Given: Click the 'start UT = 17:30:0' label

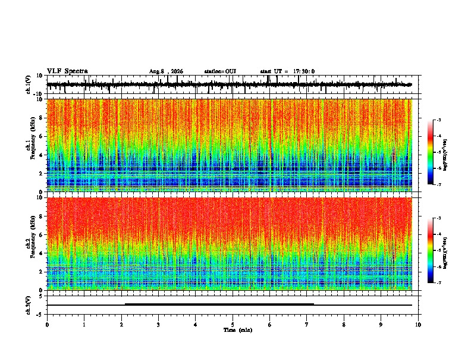Looking at the screenshot, I should click(x=287, y=71).
